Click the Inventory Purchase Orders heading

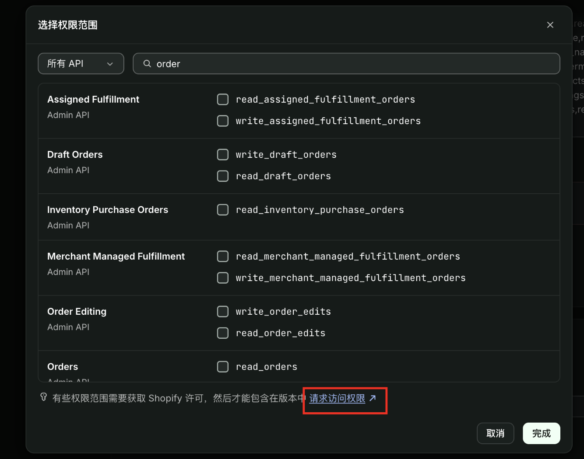[x=108, y=210]
